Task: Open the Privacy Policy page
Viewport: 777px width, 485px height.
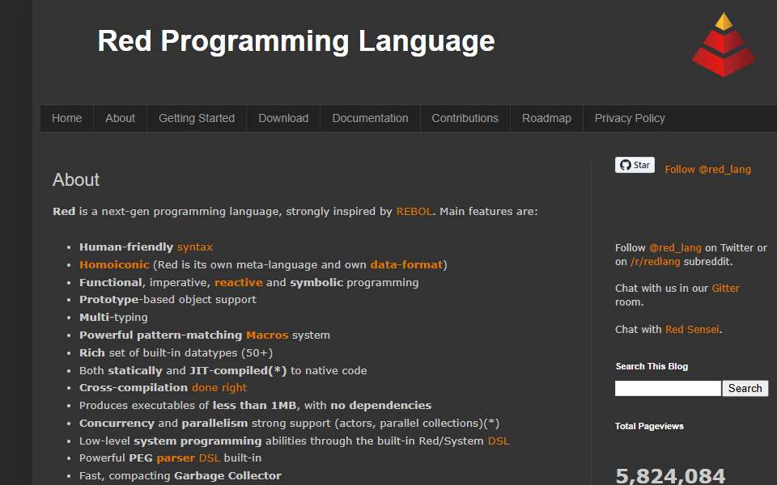Action: pyautogui.click(x=630, y=118)
